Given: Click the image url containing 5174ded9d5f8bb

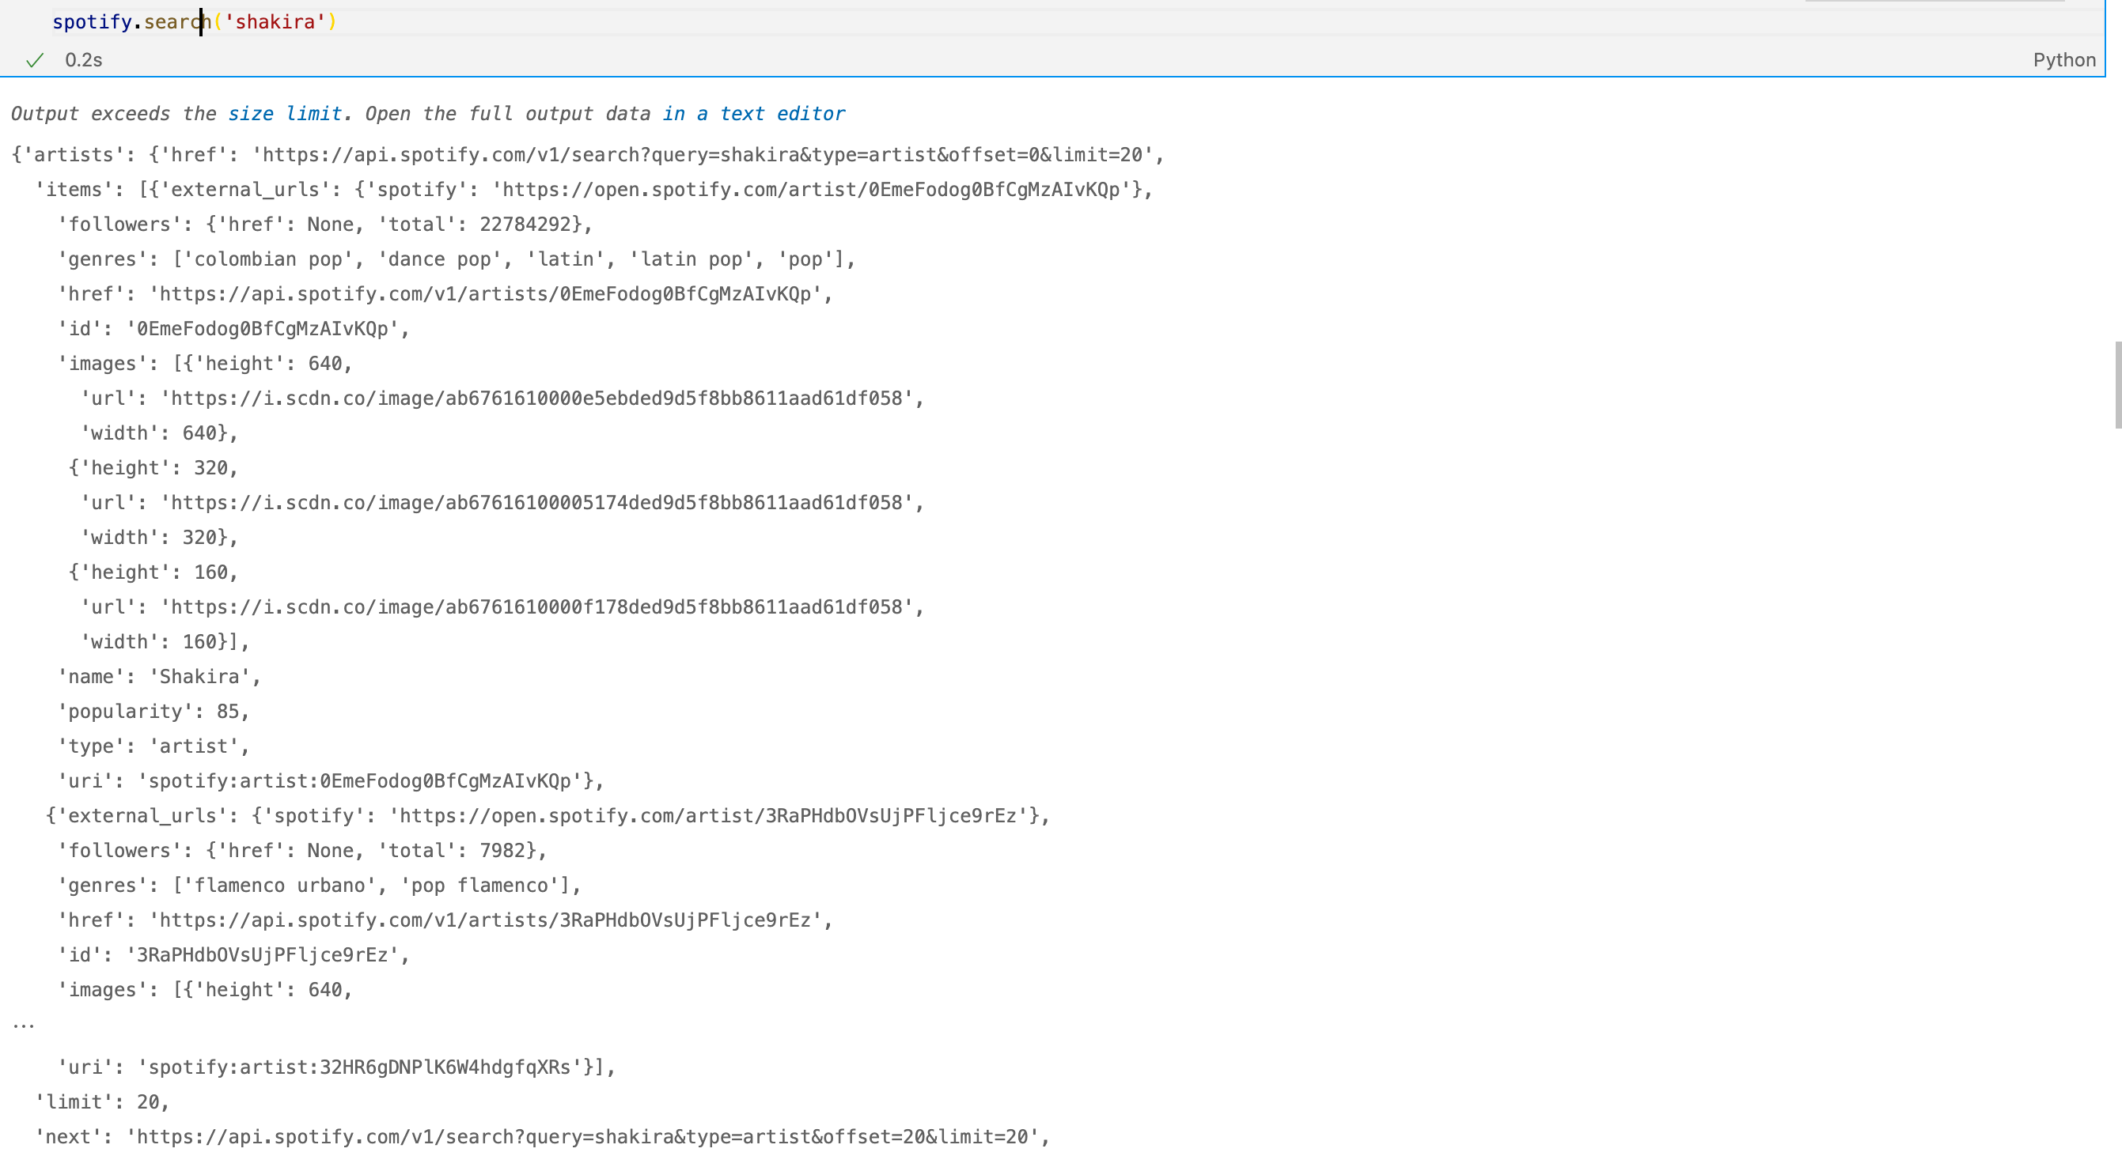Looking at the screenshot, I should (x=502, y=503).
